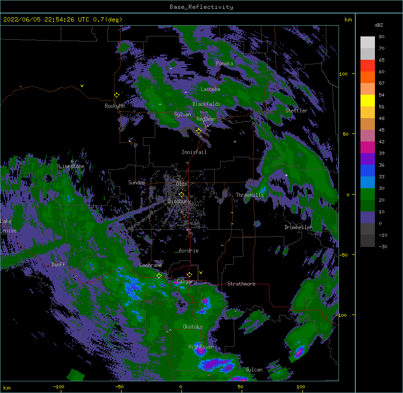
Task: Click the Ponoka city label
Action: click(224, 63)
